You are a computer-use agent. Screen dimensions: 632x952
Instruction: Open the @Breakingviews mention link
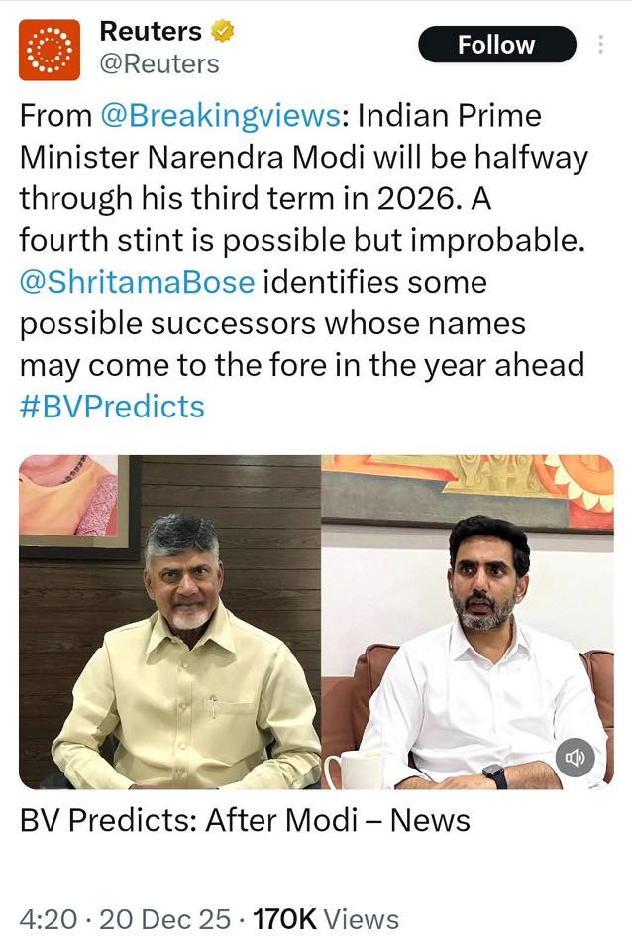coord(220,115)
